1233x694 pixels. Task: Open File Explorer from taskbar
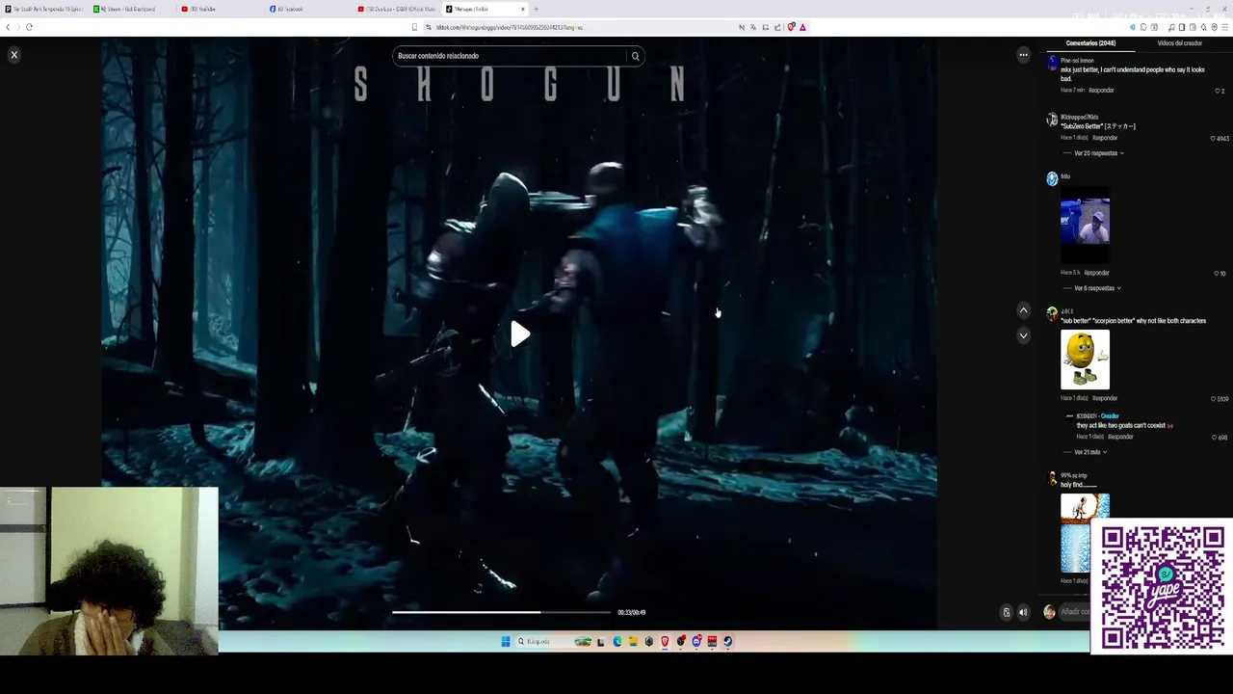[x=633, y=641]
